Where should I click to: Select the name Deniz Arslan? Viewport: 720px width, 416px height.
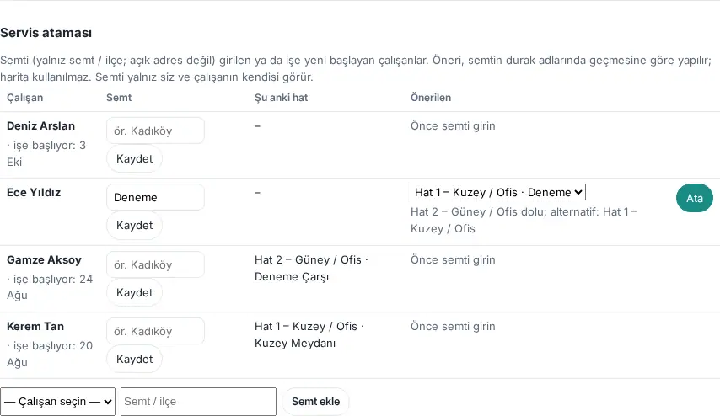[x=40, y=126]
